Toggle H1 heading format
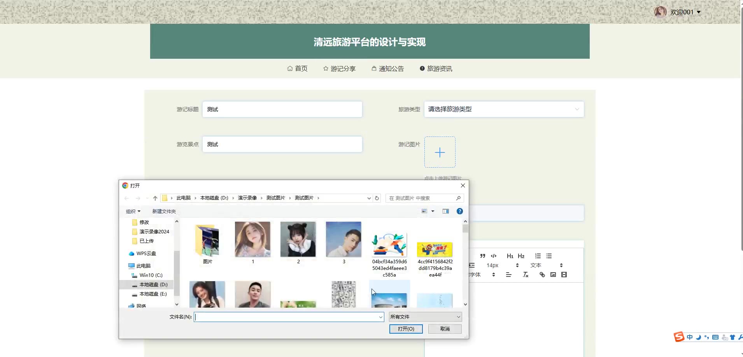This screenshot has width=743, height=357. (x=510, y=256)
